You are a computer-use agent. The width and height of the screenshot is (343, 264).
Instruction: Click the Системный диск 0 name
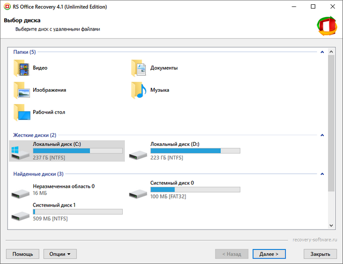[172, 183]
